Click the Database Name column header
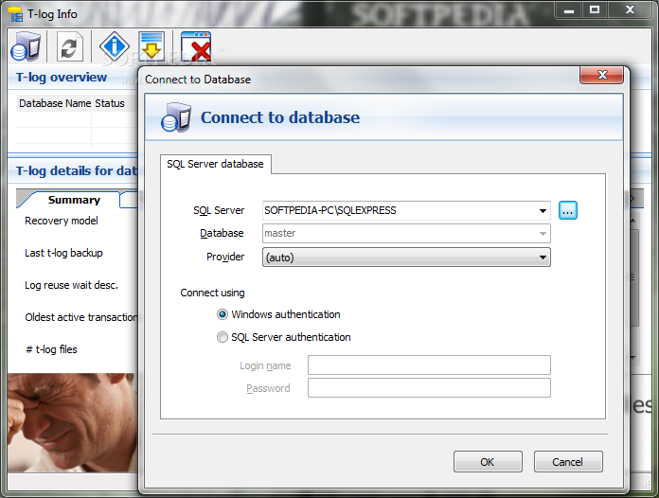 pos(55,103)
